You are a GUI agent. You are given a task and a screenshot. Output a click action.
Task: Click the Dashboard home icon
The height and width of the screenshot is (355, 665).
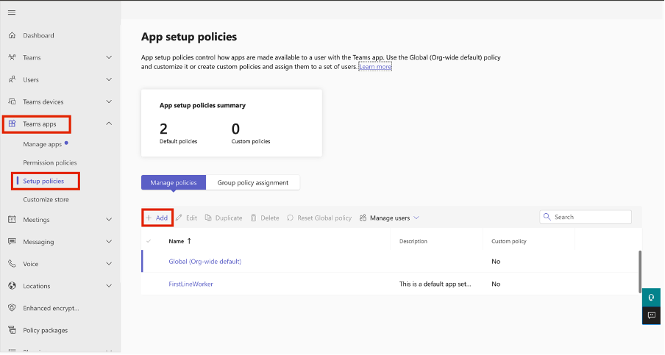tap(13, 35)
